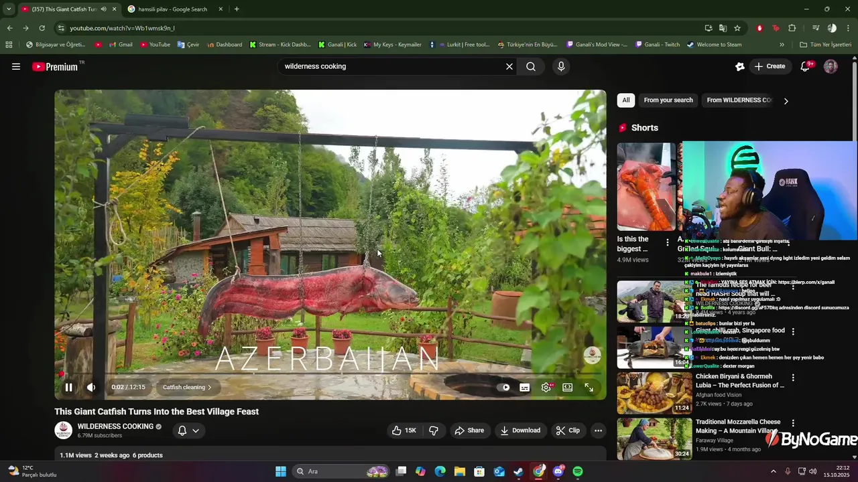Translate this page icon in address bar
Screen dimensions: 858x482
pos(723,28)
